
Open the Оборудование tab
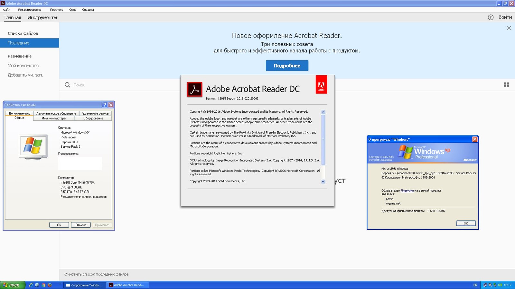[x=93, y=118]
